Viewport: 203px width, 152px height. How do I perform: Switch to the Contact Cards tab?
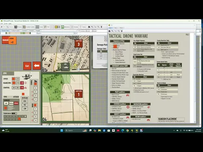click(x=15, y=31)
